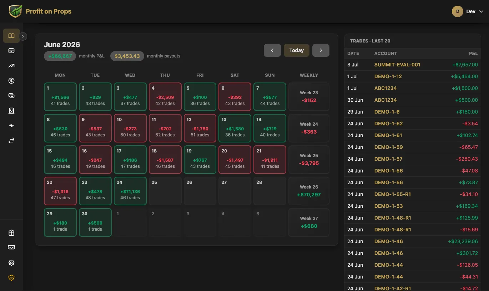Open the building icon in sidebar
This screenshot has height=291, width=489.
(11, 111)
